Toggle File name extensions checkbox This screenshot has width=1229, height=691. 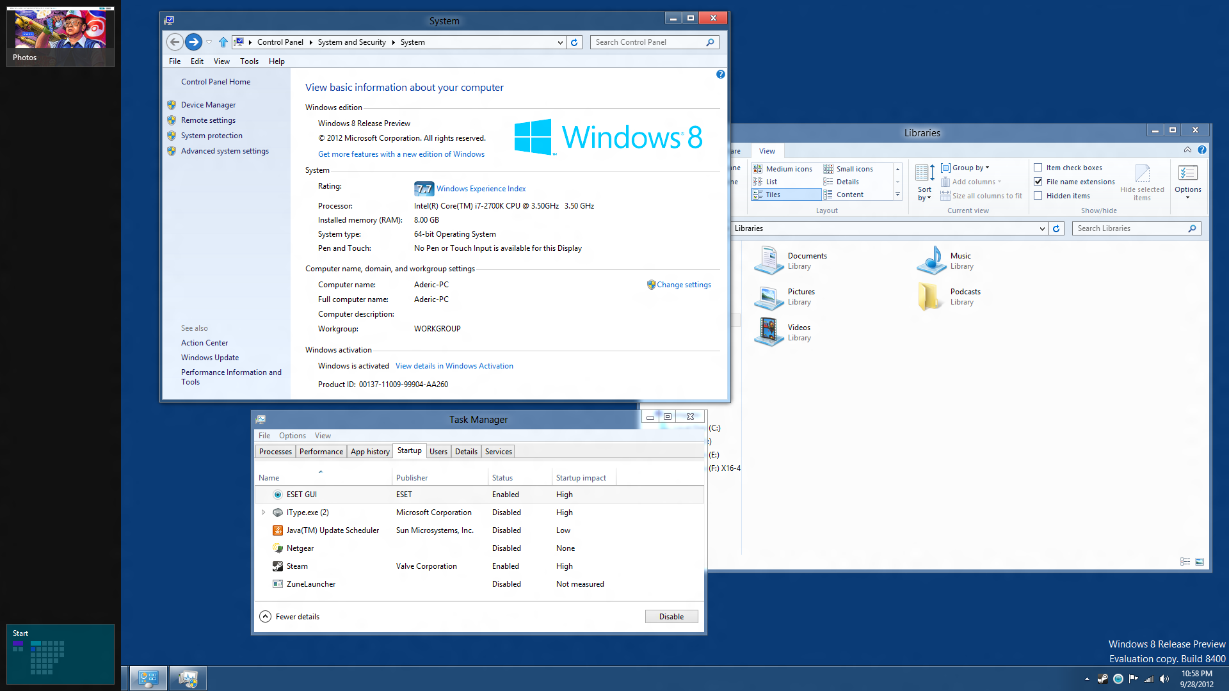click(x=1038, y=182)
